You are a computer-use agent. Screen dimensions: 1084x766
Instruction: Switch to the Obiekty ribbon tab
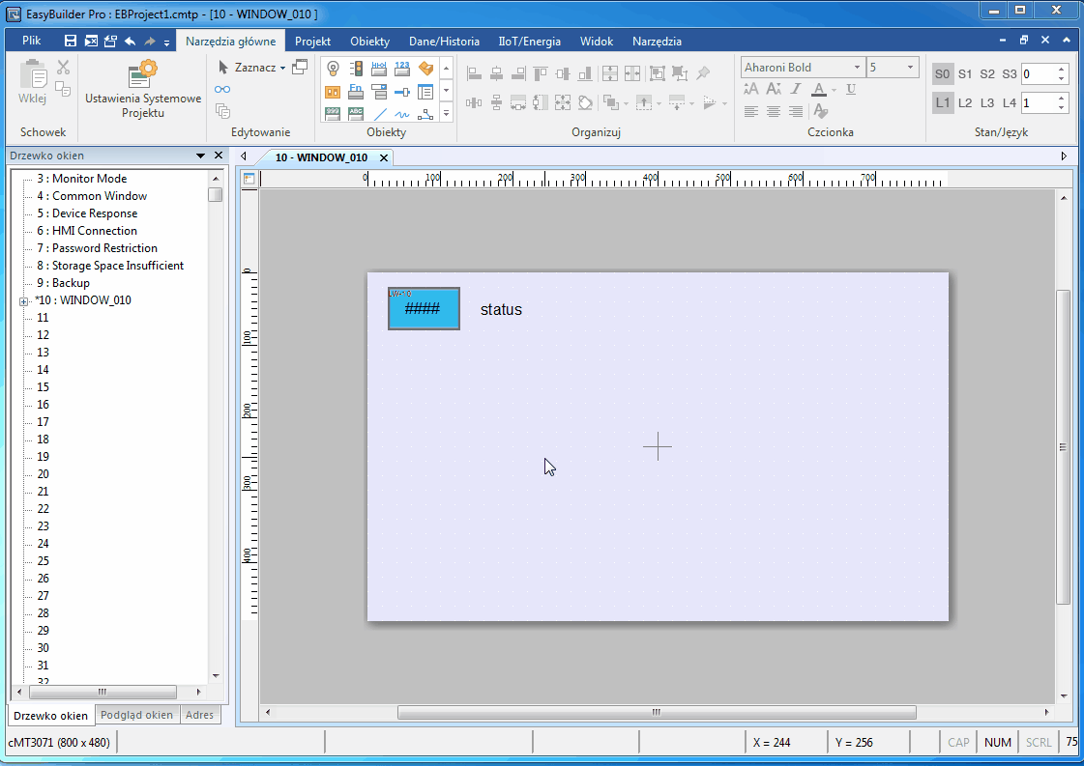click(x=369, y=42)
